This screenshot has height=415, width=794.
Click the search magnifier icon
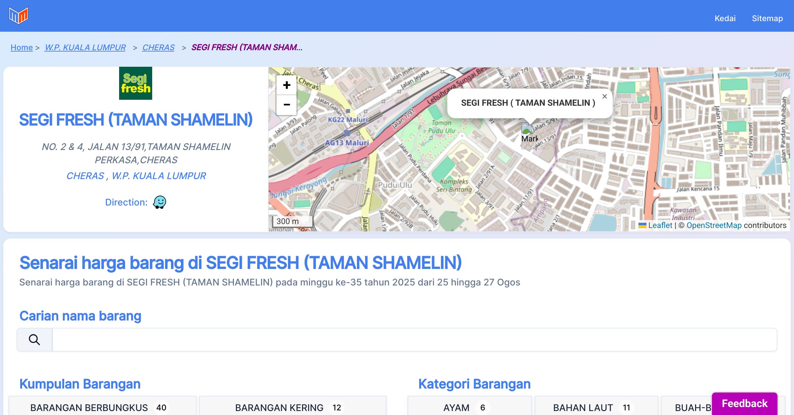pos(34,340)
